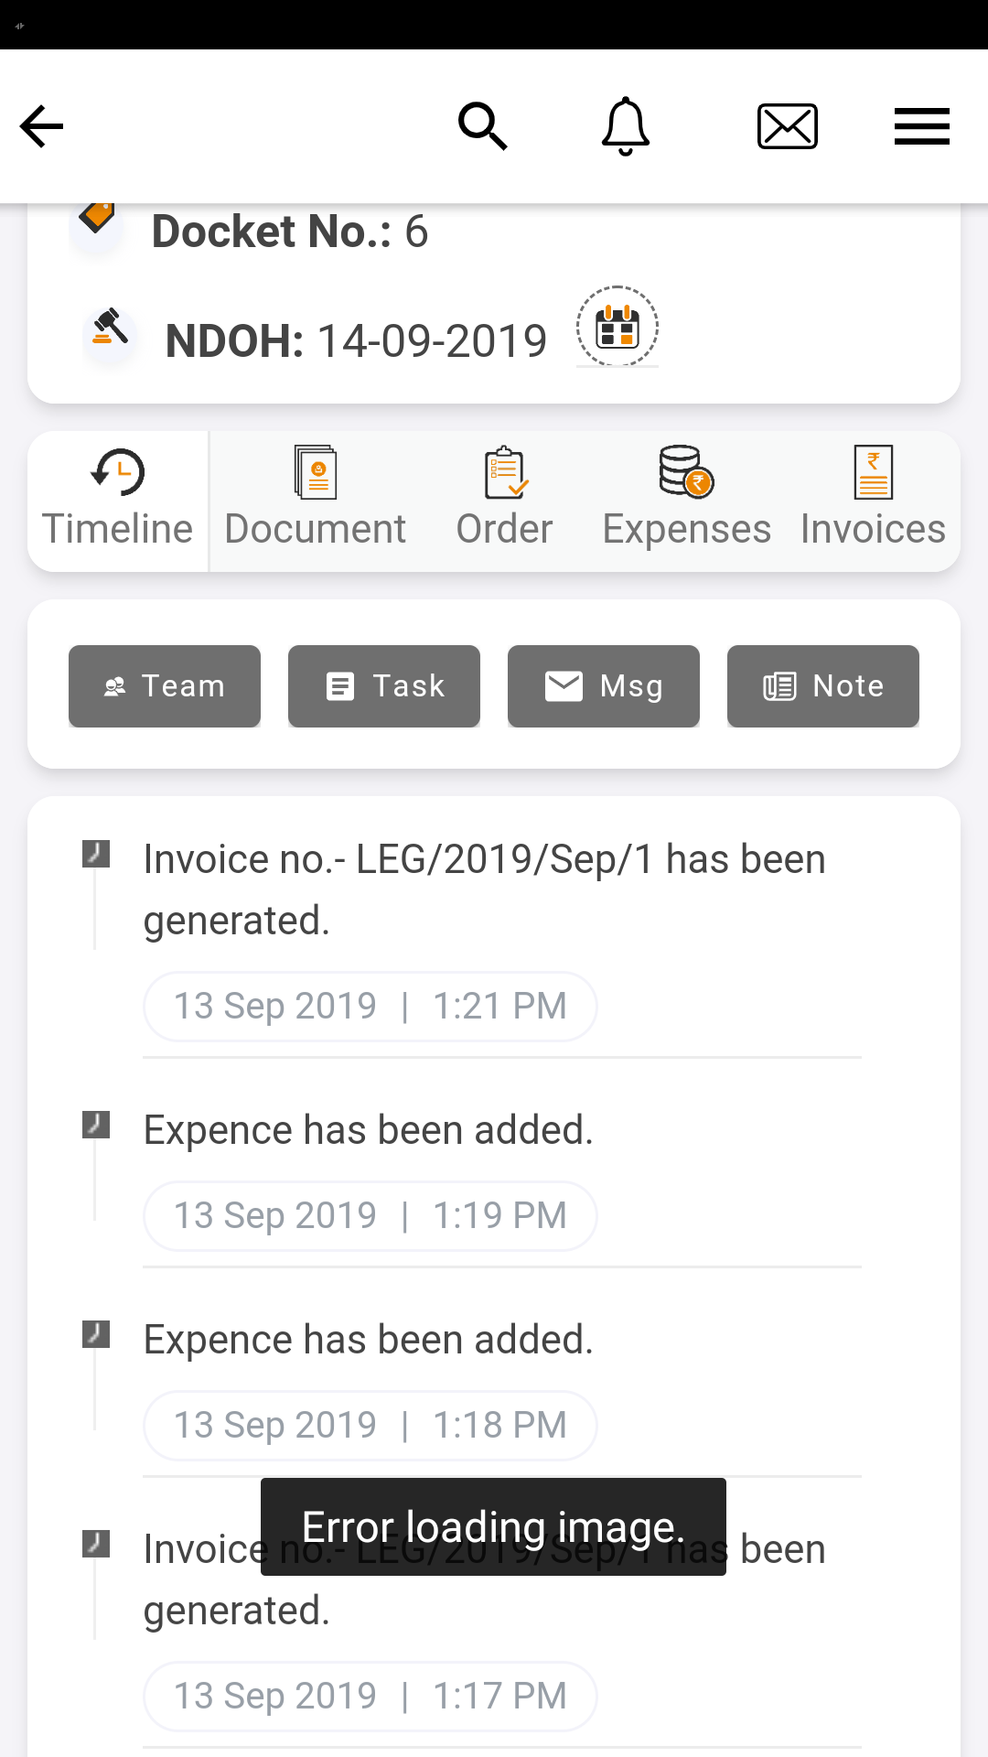988x1757 pixels.
Task: Switch to the Document tab
Action: tap(316, 501)
